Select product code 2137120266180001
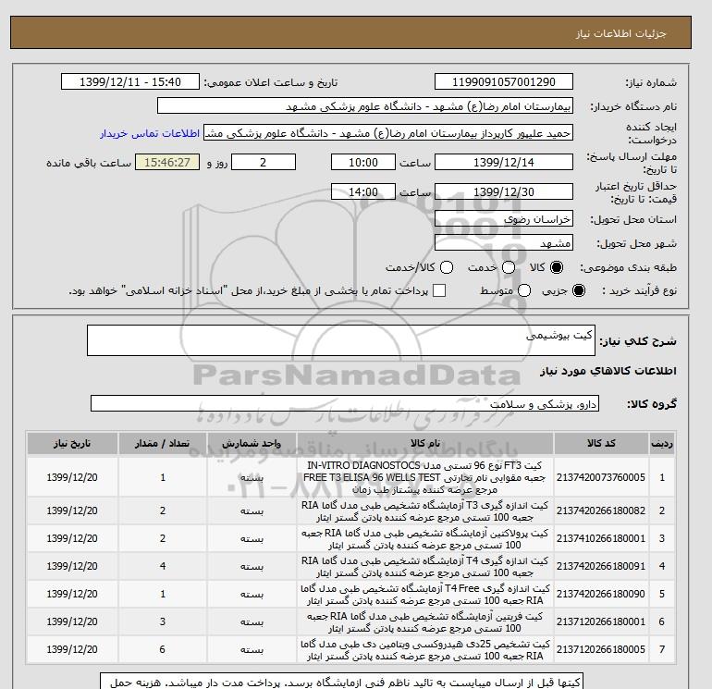Screen dimensions: 712x689 click(601, 621)
